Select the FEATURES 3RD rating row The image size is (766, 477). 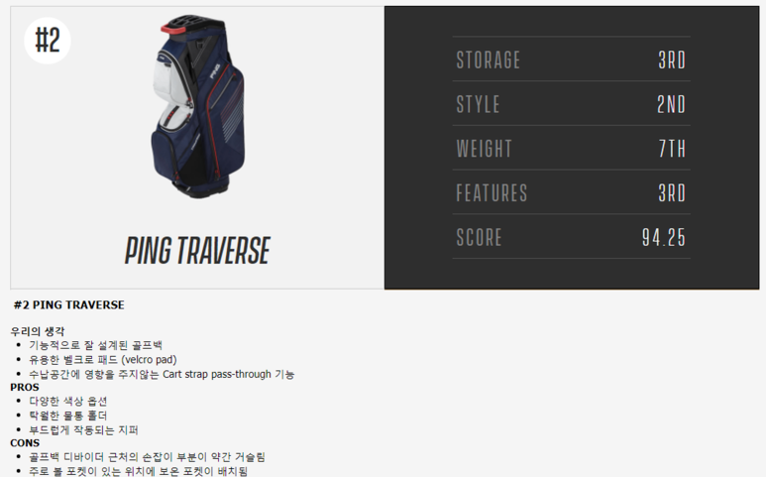coord(571,192)
